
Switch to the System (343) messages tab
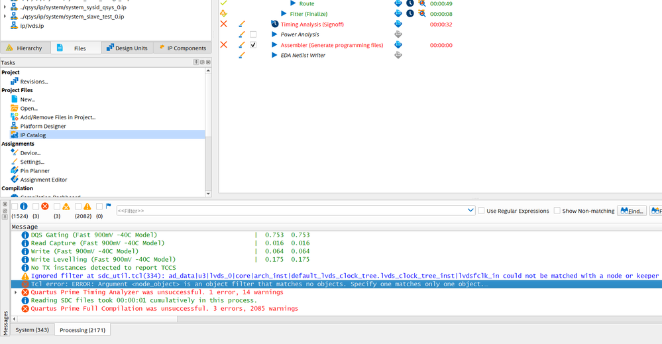tap(32, 329)
